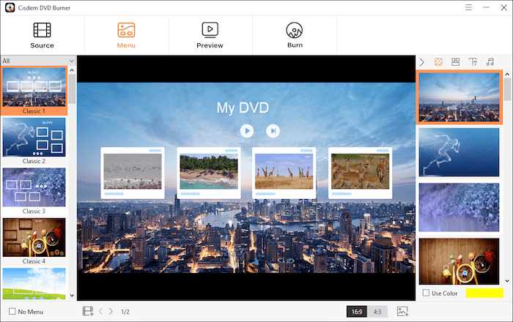This screenshot has height=322, width=513.
Task: Open the background music icon
Action: tap(490, 61)
